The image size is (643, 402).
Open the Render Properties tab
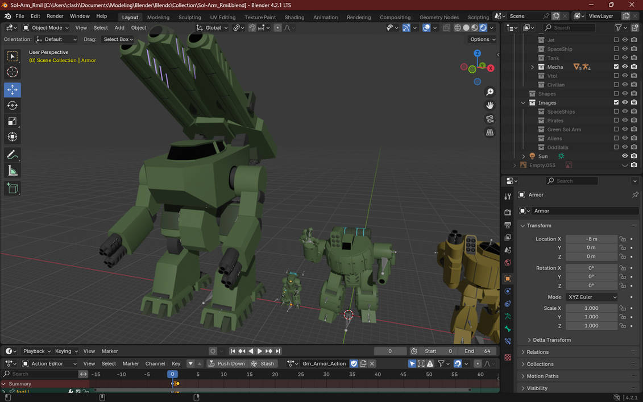(x=507, y=212)
